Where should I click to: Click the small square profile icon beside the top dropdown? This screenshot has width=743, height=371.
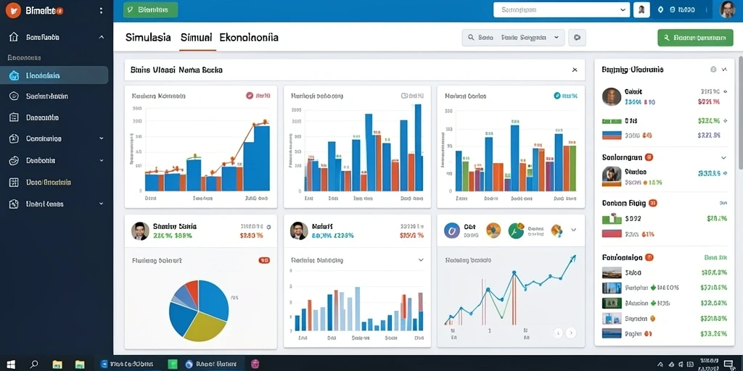click(x=641, y=9)
